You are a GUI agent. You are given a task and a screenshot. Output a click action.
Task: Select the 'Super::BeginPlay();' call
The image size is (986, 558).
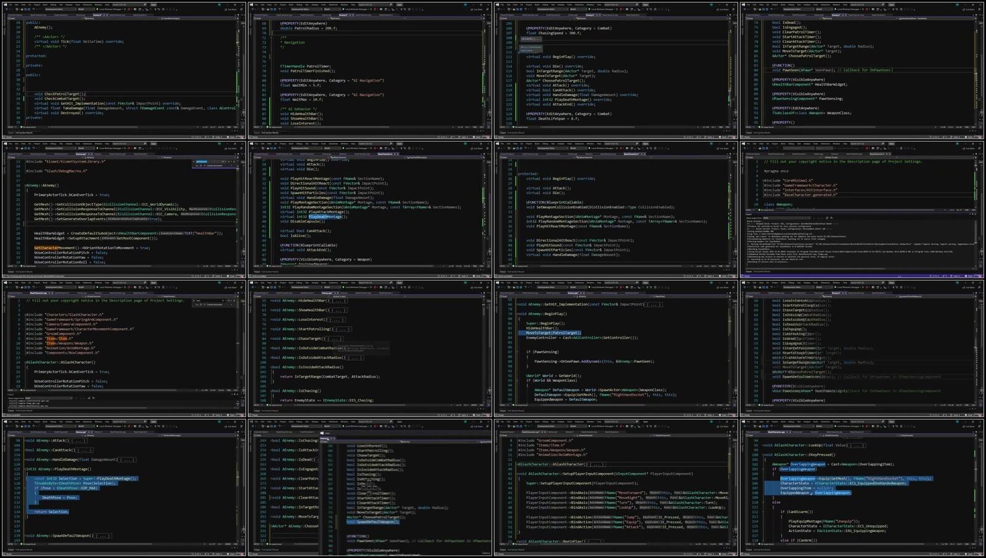pyautogui.click(x=545, y=323)
